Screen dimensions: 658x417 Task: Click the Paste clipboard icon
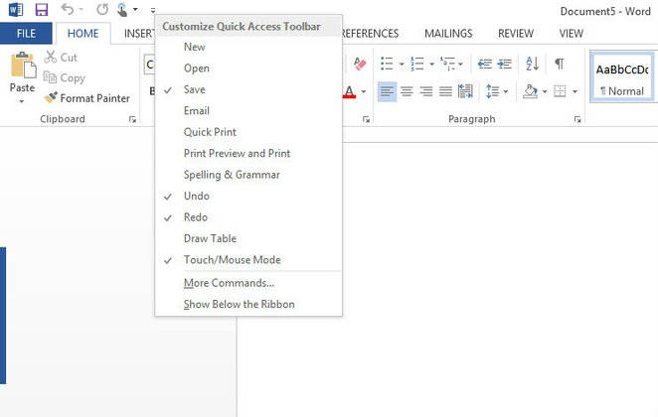click(x=22, y=66)
